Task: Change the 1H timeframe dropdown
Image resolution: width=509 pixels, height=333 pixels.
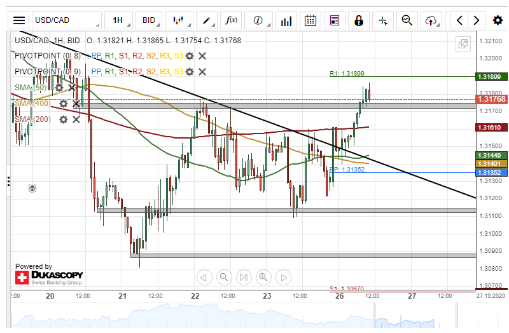Action: 118,20
